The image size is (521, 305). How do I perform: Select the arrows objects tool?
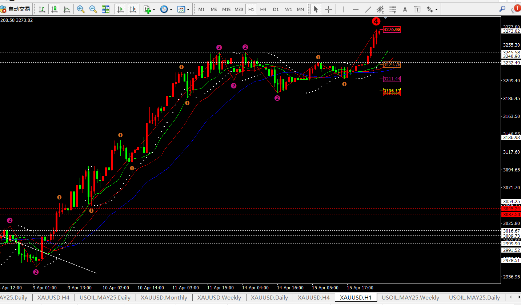[x=430, y=9]
